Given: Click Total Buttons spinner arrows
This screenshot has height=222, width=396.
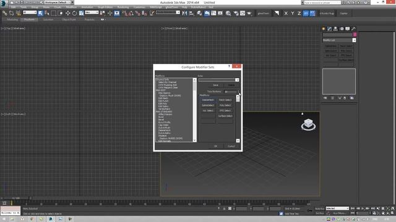Looking at the screenshot, I should pos(238,92).
